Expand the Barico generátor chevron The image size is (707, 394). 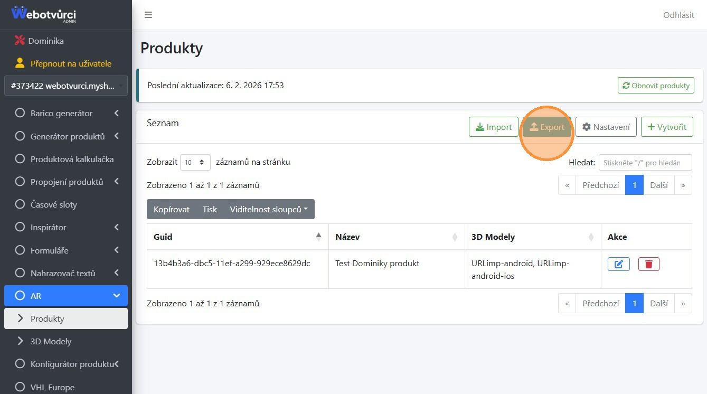(x=117, y=113)
